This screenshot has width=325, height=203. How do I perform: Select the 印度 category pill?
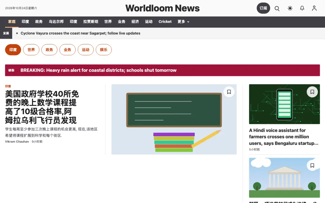pyautogui.click(x=13, y=50)
